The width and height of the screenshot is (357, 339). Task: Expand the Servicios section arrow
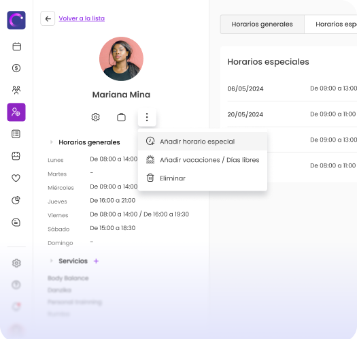point(52,261)
